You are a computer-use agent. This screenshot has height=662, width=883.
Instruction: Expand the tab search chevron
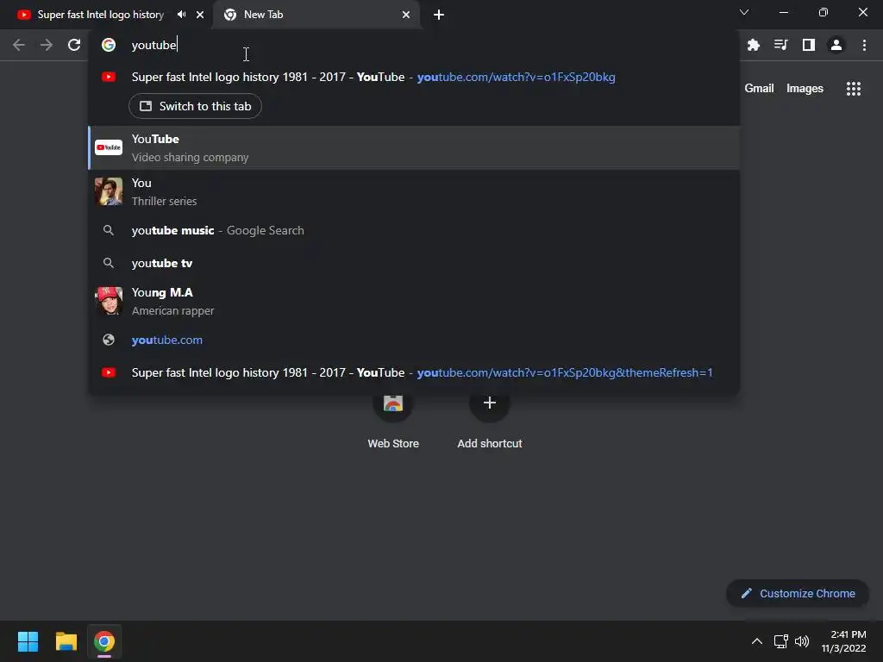click(x=744, y=12)
